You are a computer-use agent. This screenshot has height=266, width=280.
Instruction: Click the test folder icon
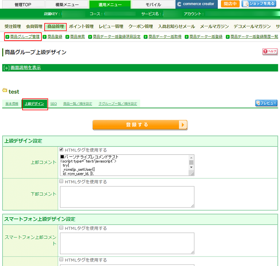(x=5, y=90)
